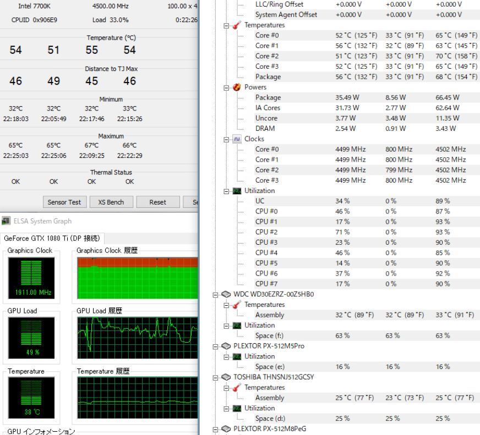Collapse the WDC WD30EZRZ-00Z5HB0 drive node
This screenshot has width=480, height=435.
pyautogui.click(x=215, y=294)
